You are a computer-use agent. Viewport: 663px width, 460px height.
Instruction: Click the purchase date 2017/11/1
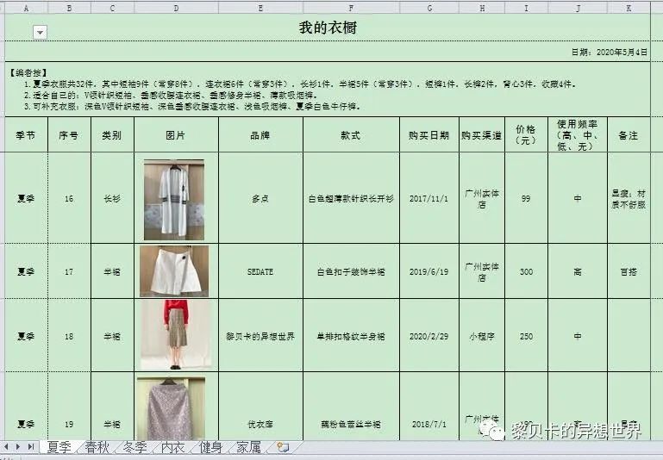pyautogui.click(x=429, y=198)
